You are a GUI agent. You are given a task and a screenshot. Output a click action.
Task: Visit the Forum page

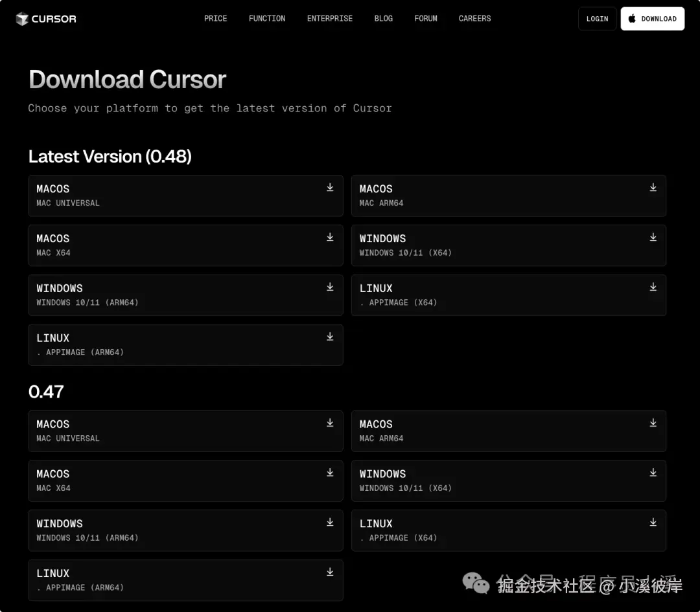pyautogui.click(x=426, y=18)
